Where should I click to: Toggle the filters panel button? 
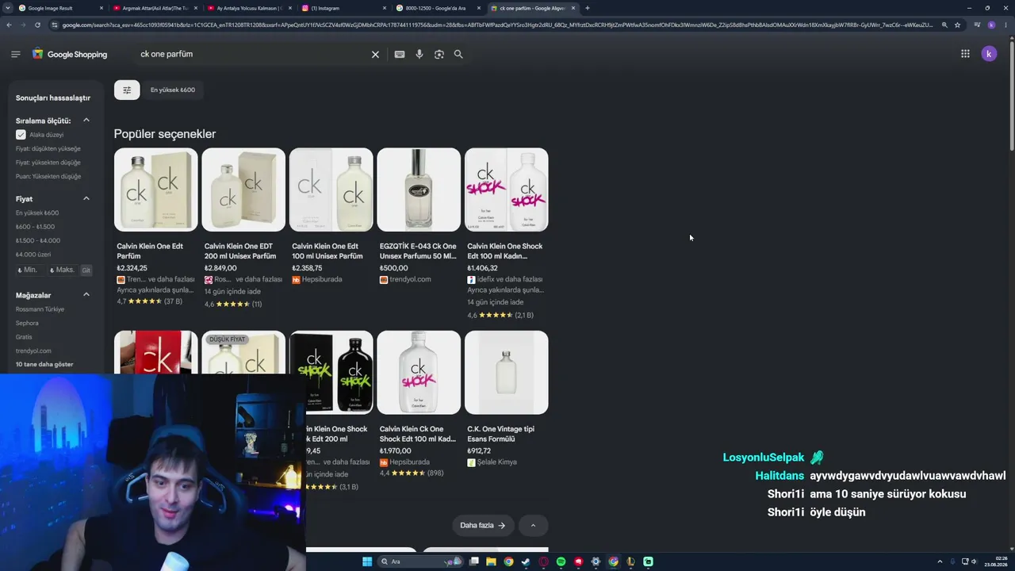tap(127, 90)
